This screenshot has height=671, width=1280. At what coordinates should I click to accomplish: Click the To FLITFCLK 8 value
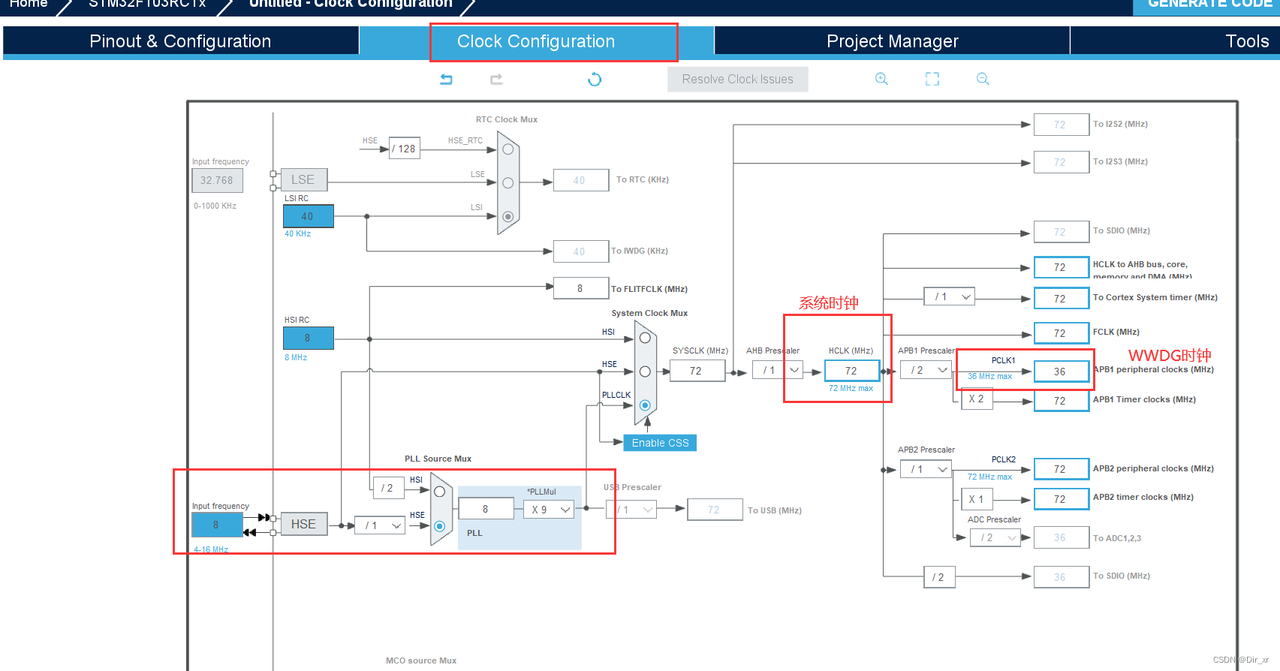click(580, 288)
